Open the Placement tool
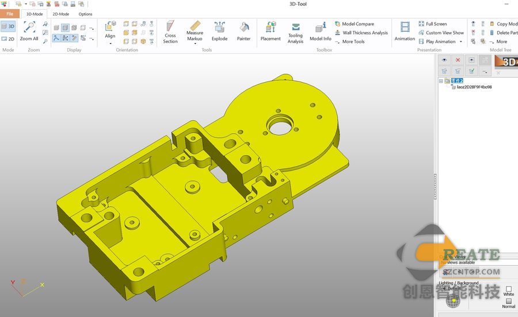This screenshot has width=518, height=317. pos(271,32)
